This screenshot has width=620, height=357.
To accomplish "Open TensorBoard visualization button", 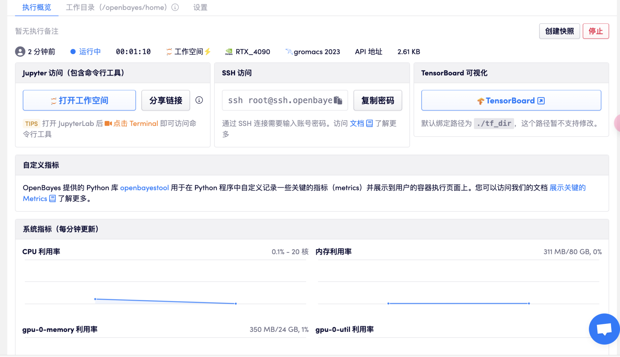I will (511, 101).
